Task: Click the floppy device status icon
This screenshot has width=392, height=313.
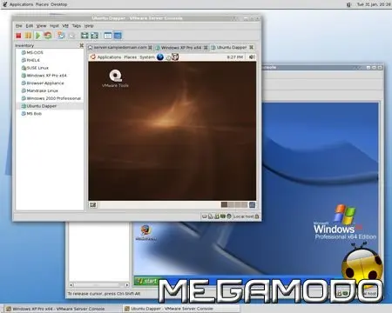Action: [211, 216]
